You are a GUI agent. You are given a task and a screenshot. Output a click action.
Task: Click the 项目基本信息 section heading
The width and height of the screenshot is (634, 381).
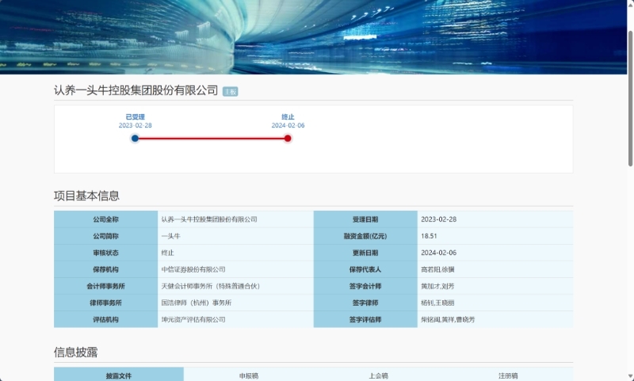point(86,196)
